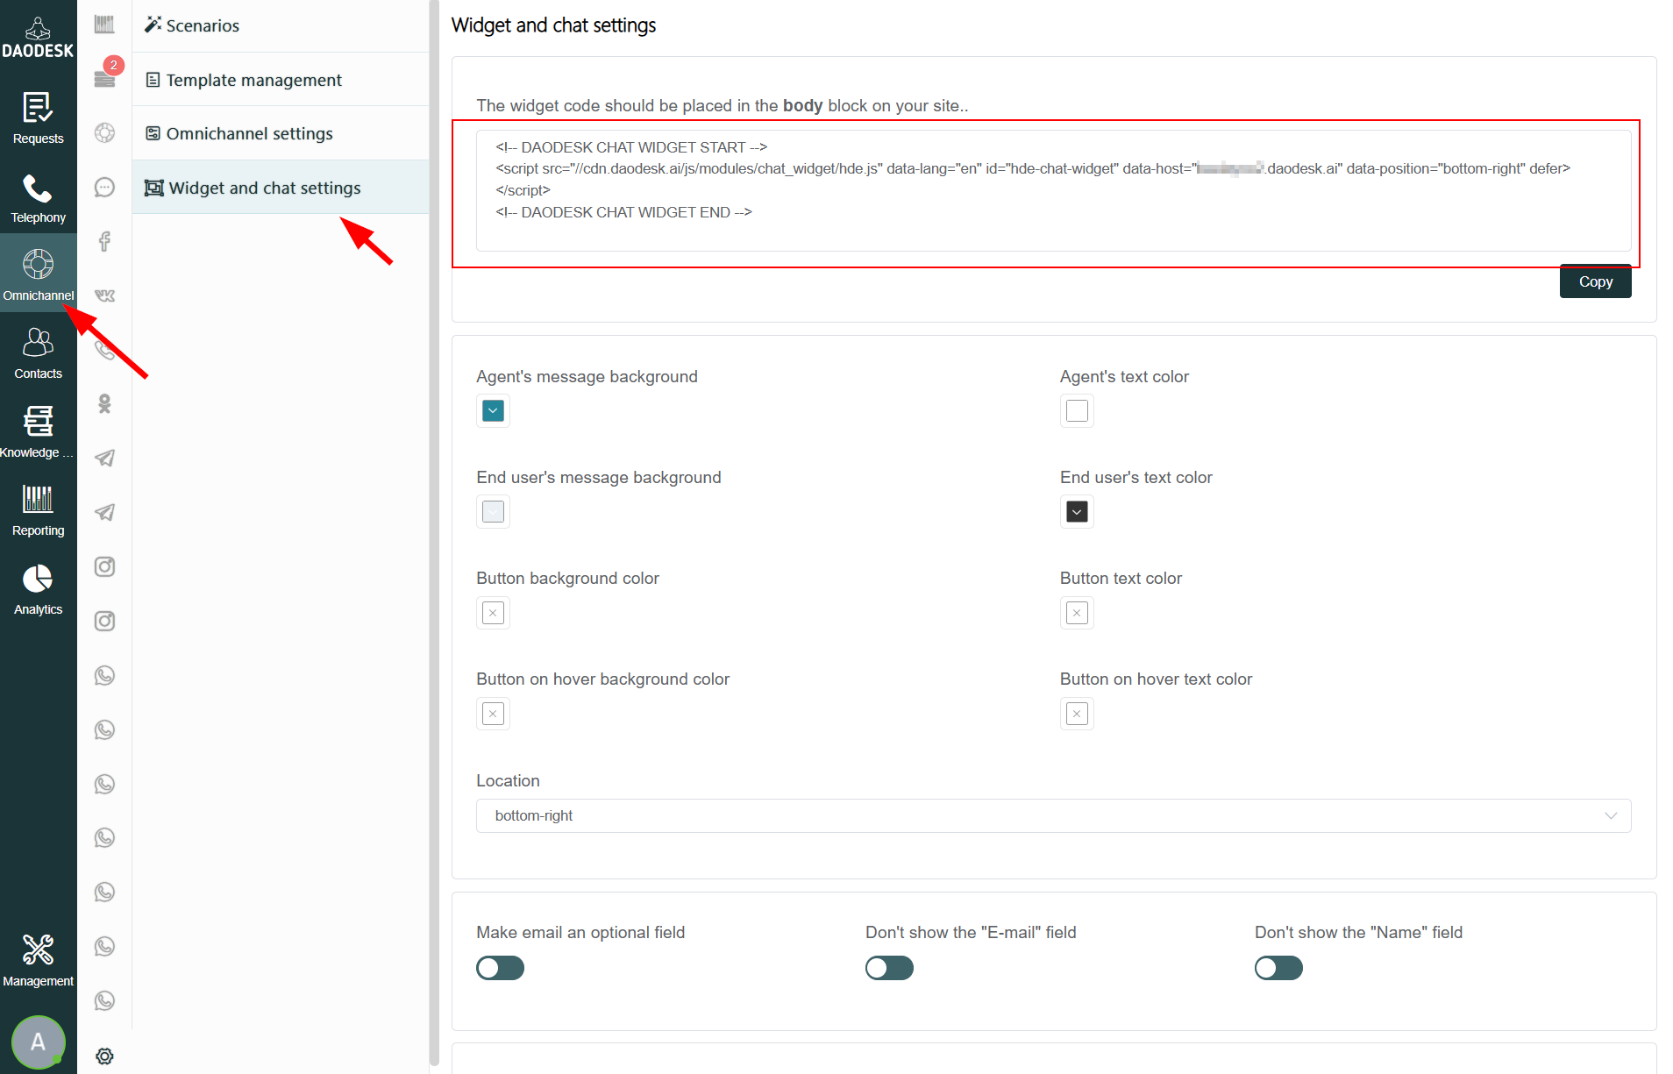Image resolution: width=1673 pixels, height=1074 pixels.
Task: Open the Scenarios menu item
Action: pyautogui.click(x=281, y=25)
